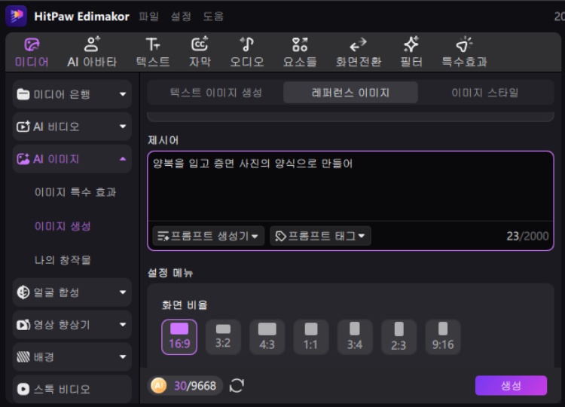This screenshot has height=407, width=565.
Task: Expand 영상 향상기 dropdown arrow
Action: coord(123,324)
